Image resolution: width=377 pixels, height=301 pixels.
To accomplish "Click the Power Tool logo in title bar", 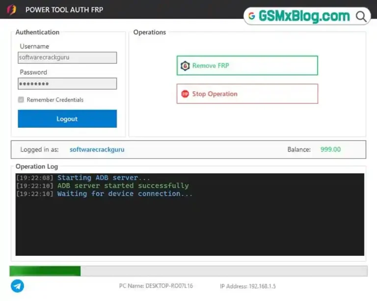I will point(12,9).
